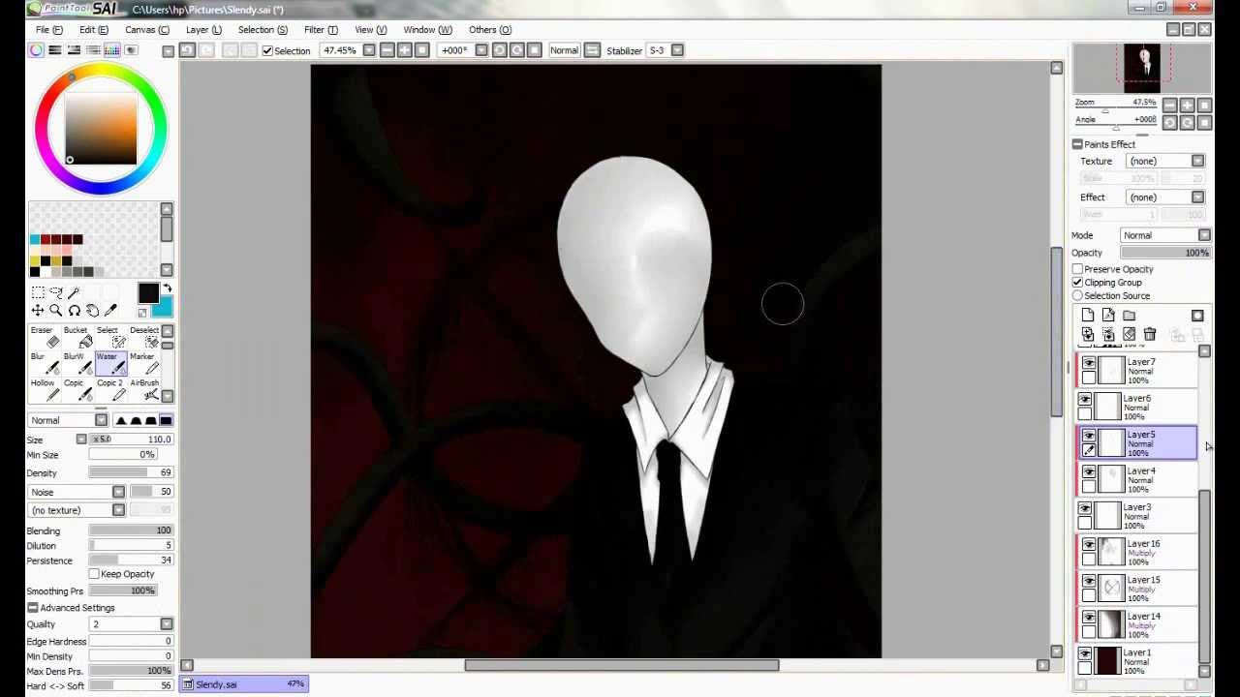Hide Layer7 using its eye icon

(1089, 363)
